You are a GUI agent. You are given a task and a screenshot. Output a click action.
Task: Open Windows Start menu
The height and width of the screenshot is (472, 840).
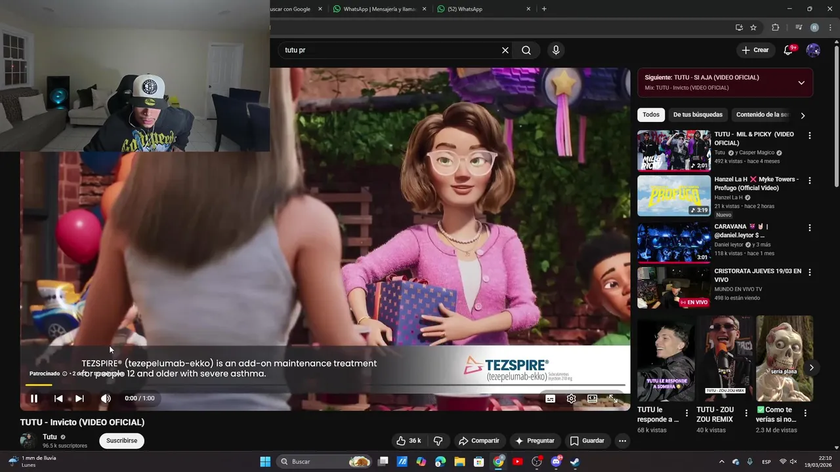[x=265, y=462]
